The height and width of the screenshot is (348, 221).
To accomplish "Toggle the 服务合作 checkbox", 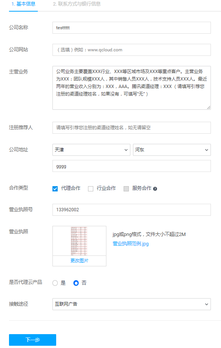I will [126, 189].
